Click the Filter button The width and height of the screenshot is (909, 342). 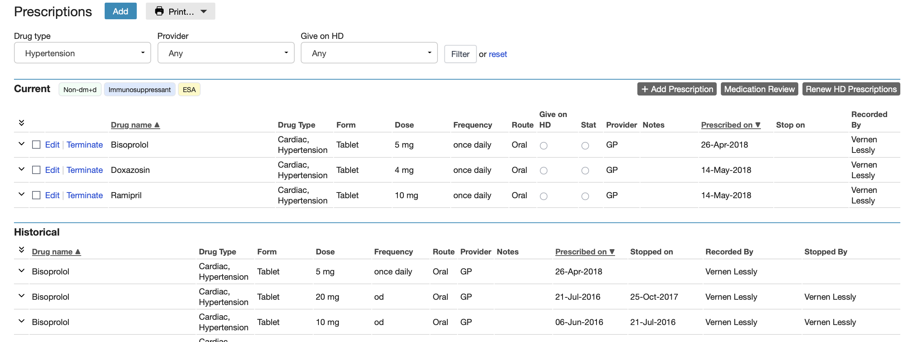tap(460, 54)
